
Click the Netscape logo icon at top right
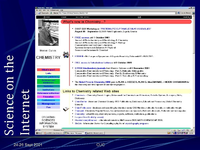pos(194,13)
